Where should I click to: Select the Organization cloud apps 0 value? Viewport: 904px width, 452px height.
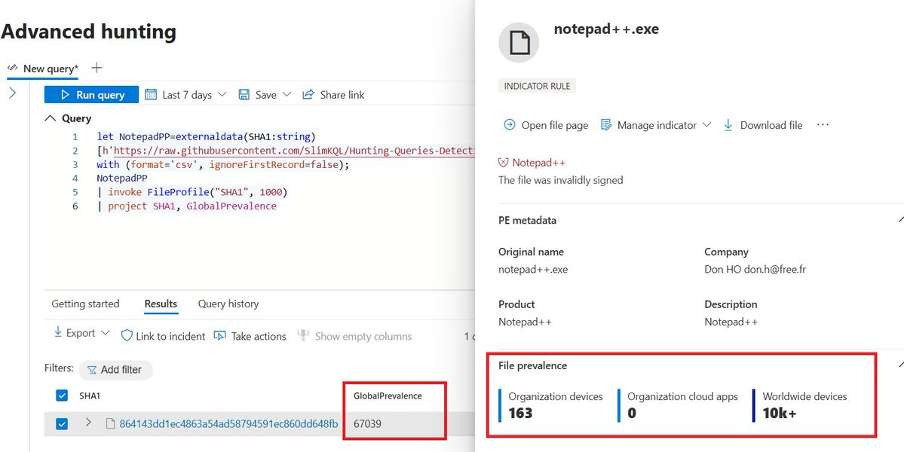pyautogui.click(x=632, y=413)
